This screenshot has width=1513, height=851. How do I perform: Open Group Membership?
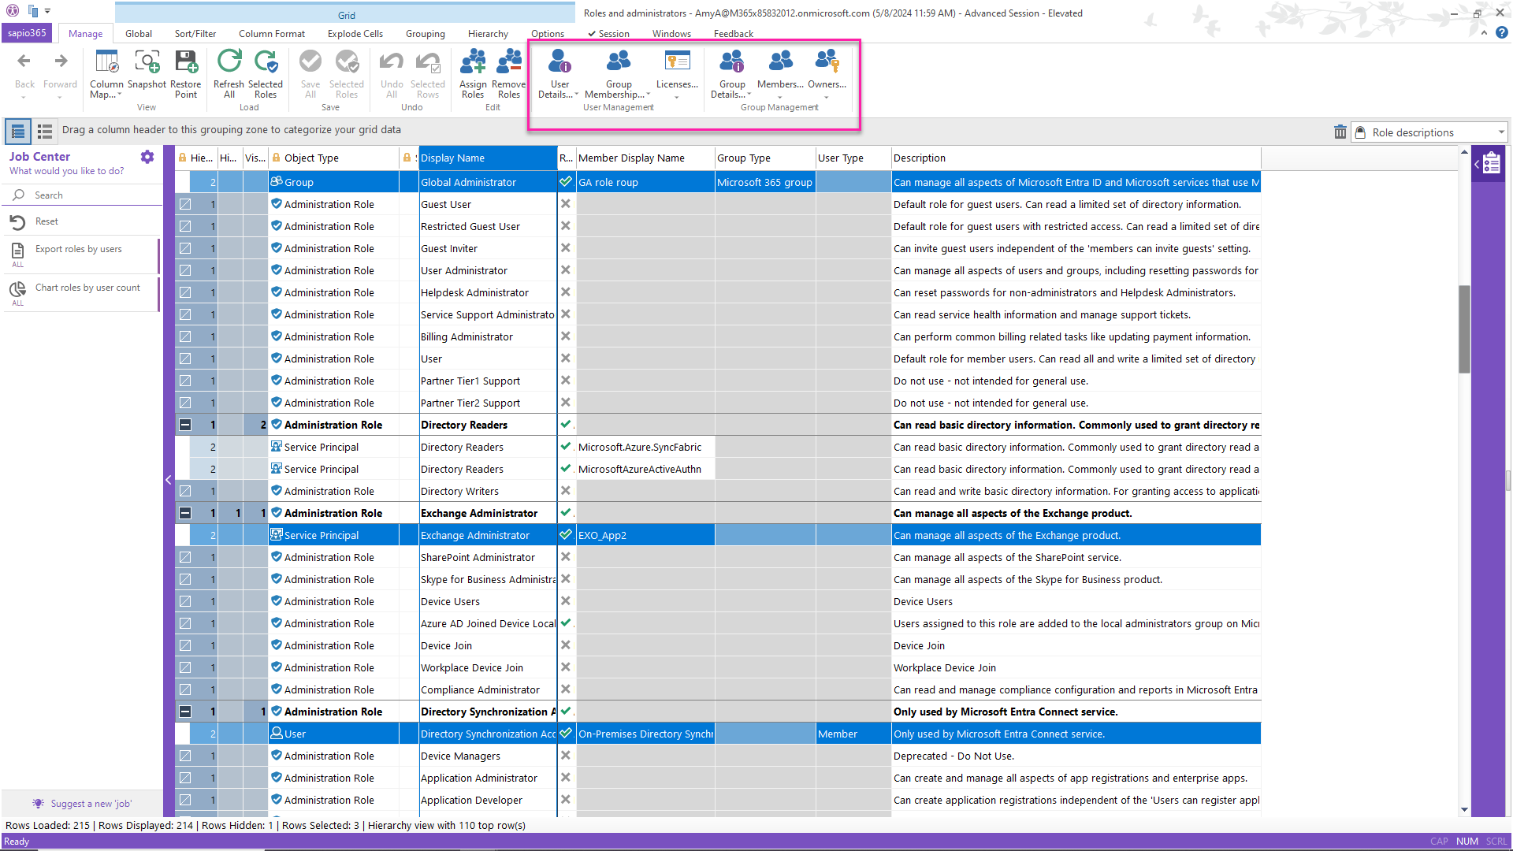tap(619, 73)
